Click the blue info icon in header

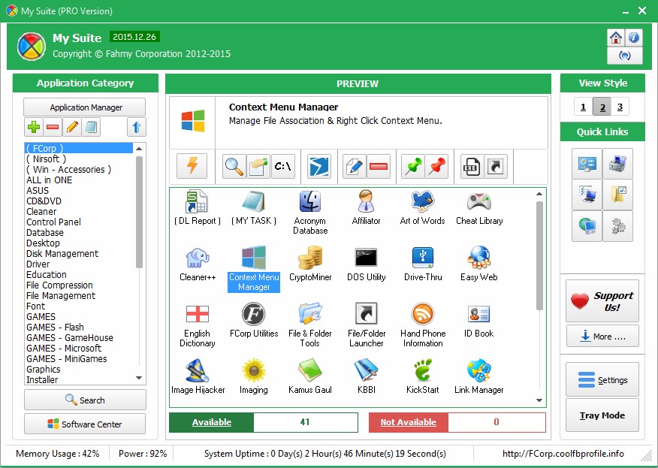[634, 38]
